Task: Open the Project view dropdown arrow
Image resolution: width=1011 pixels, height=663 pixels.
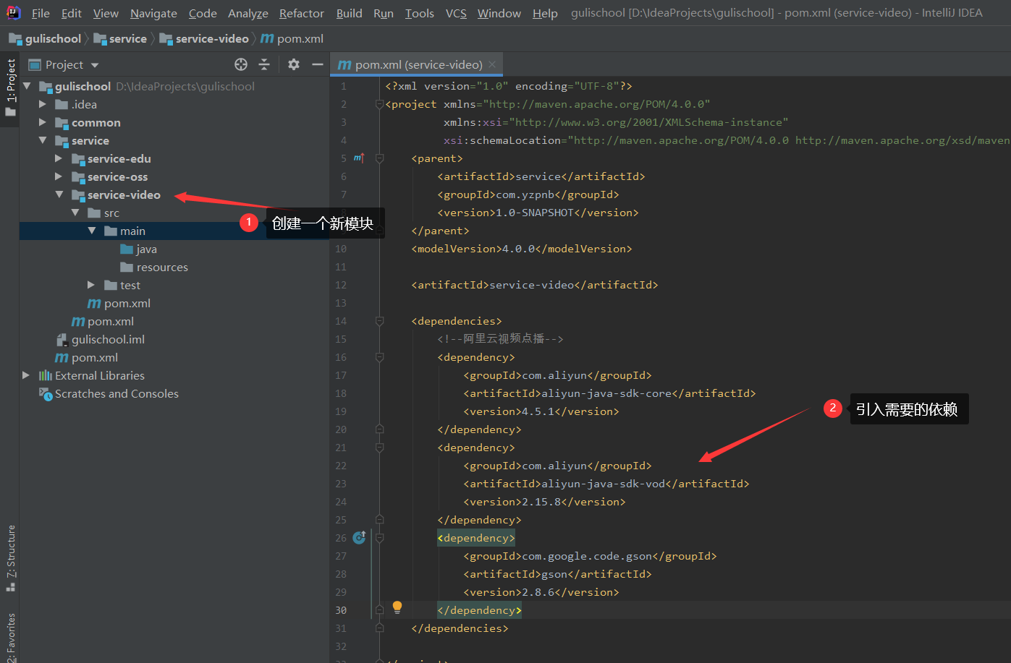Action: click(x=95, y=65)
